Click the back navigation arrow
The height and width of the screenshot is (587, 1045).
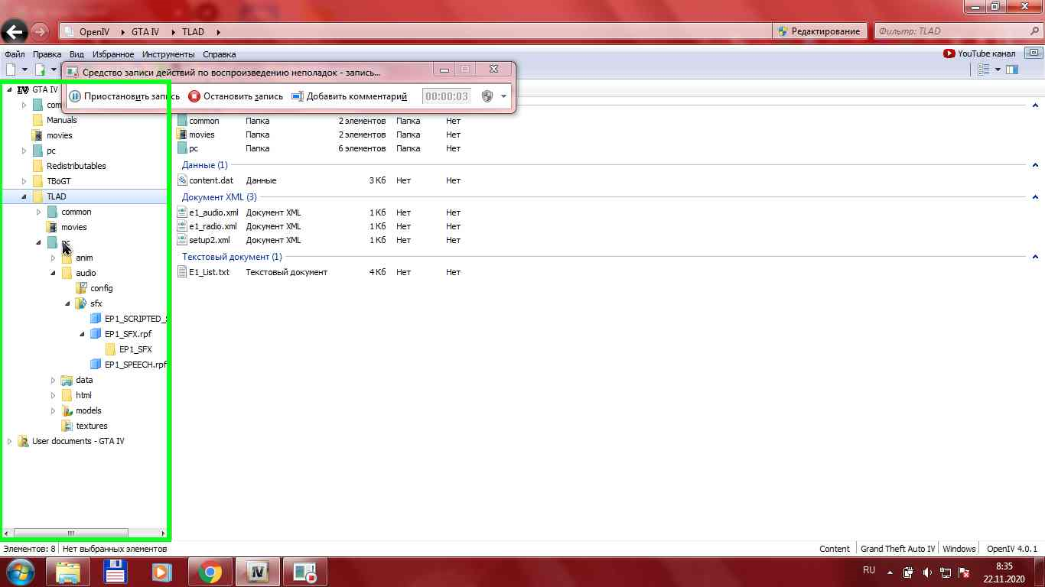tap(15, 31)
